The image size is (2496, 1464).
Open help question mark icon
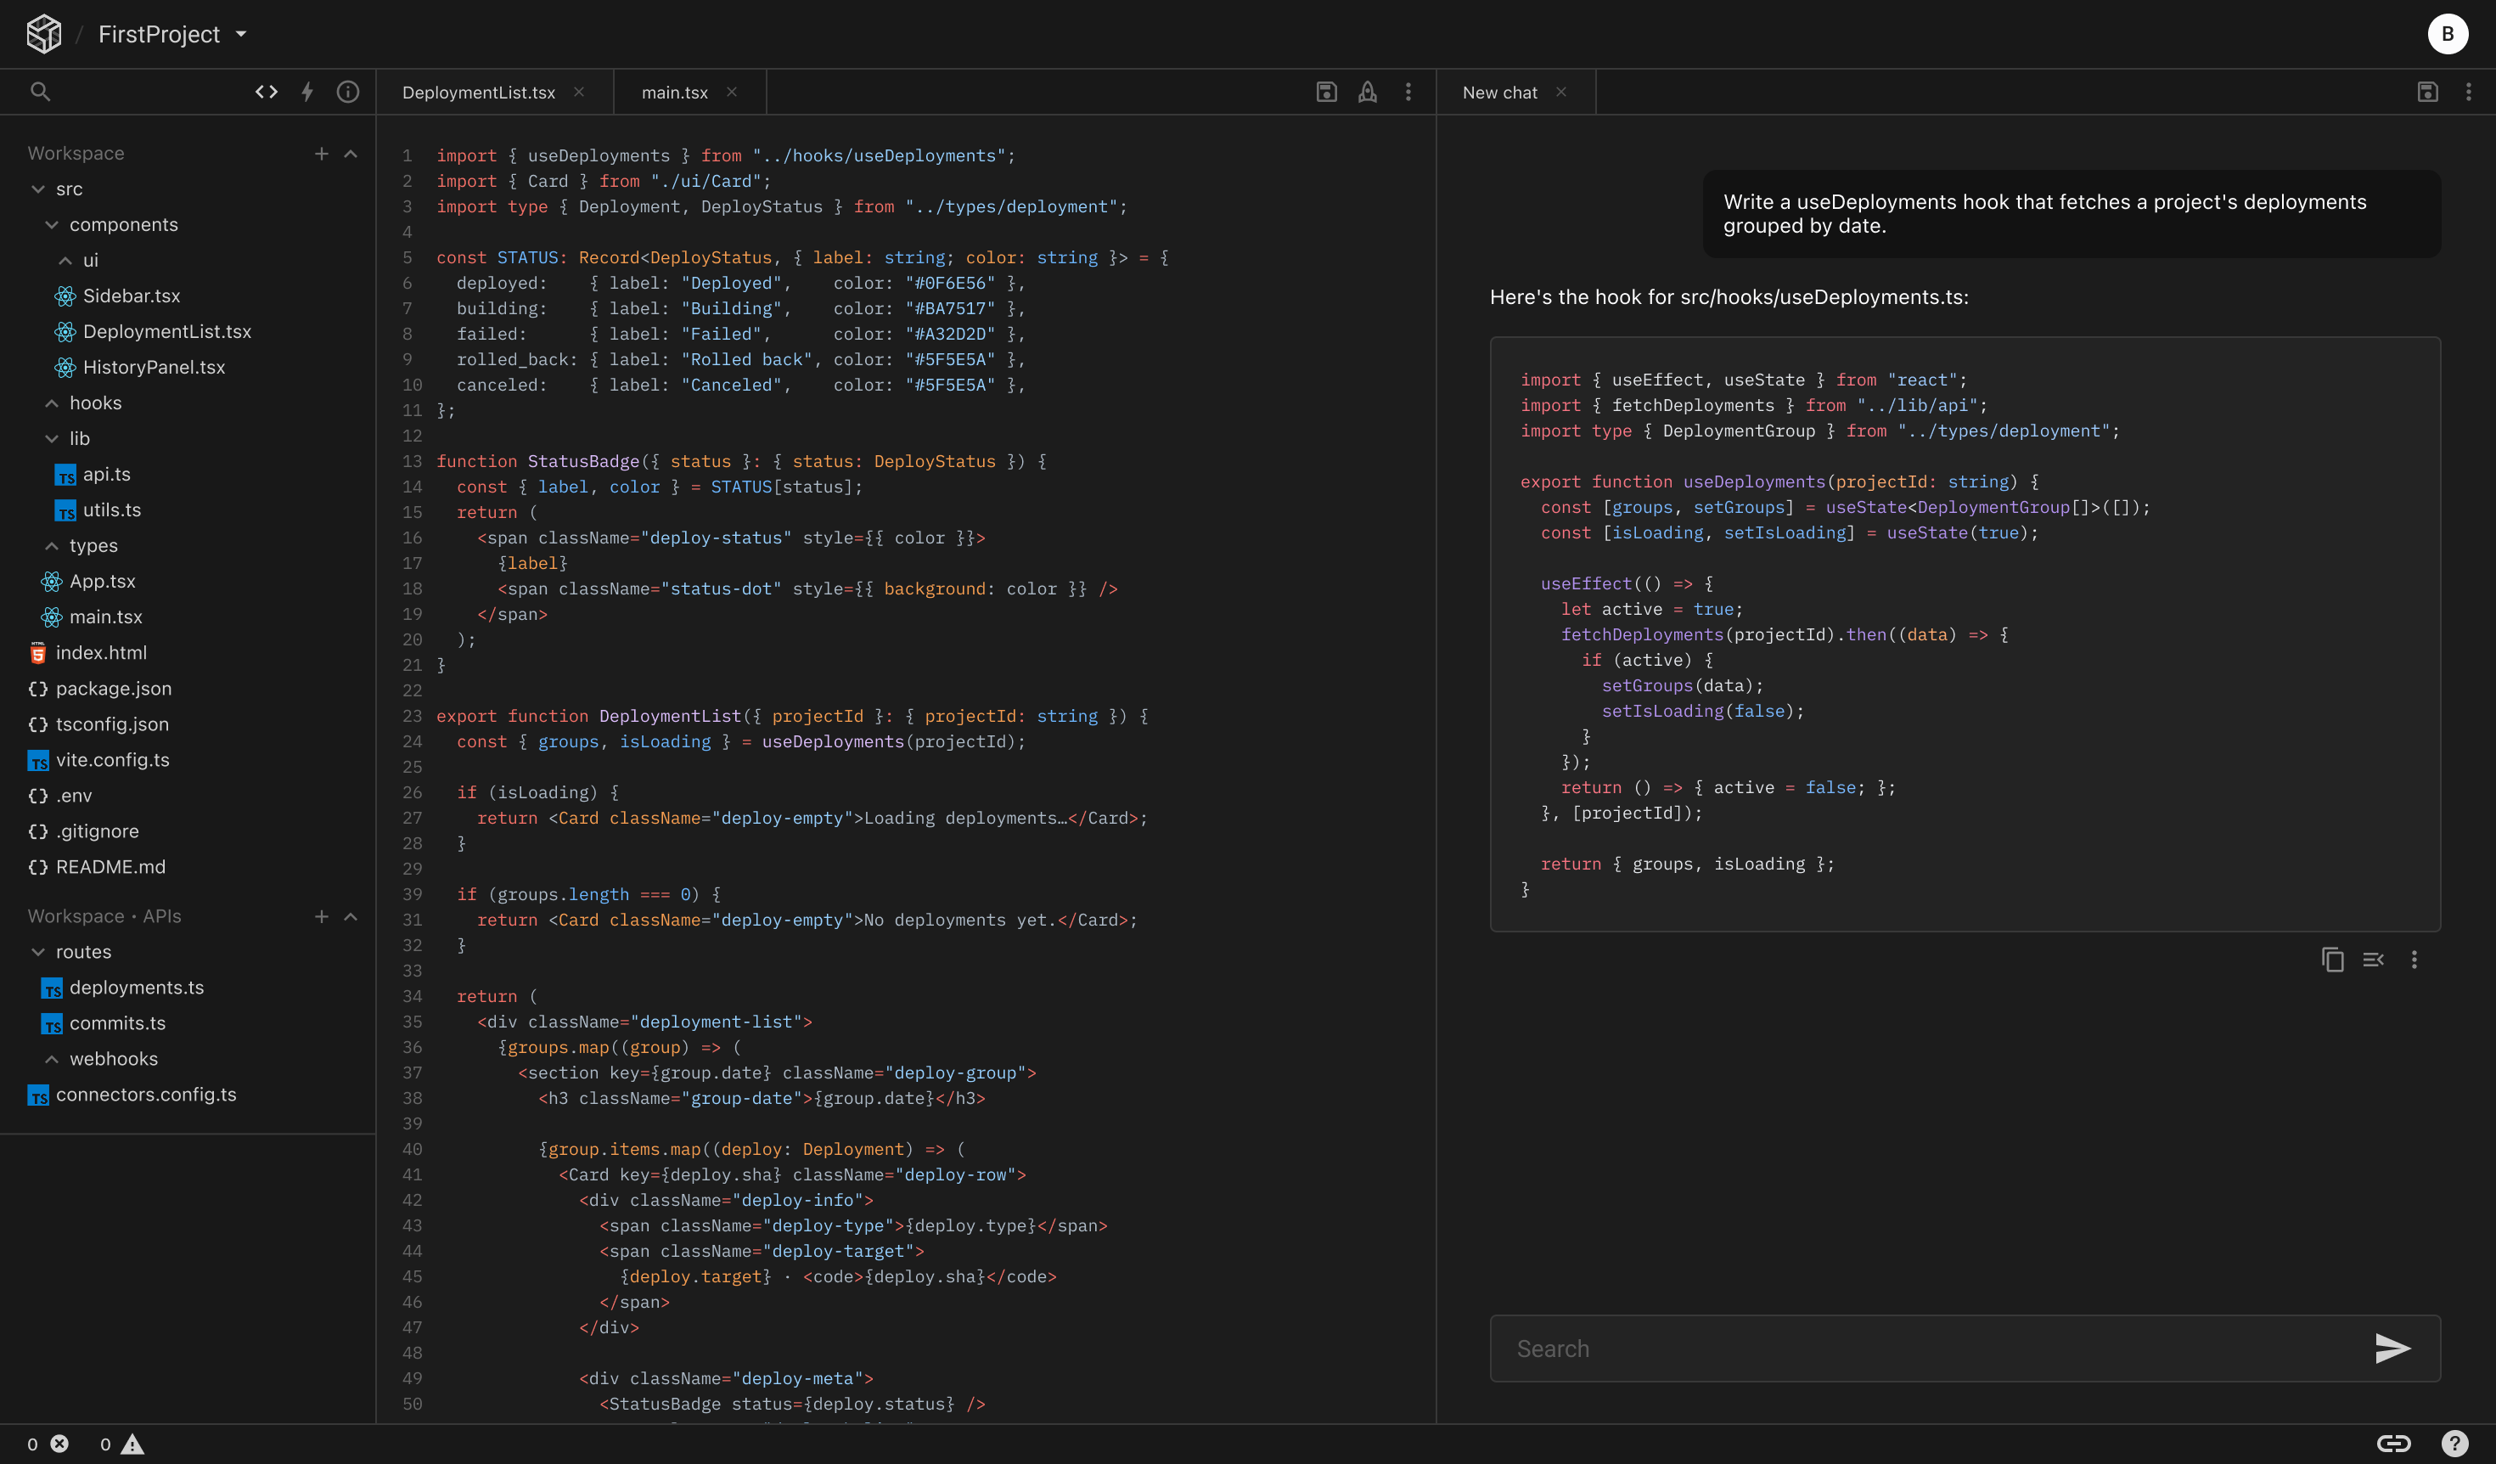(2454, 1444)
